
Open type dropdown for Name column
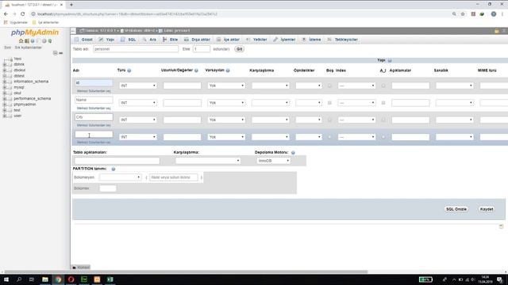tap(138, 103)
